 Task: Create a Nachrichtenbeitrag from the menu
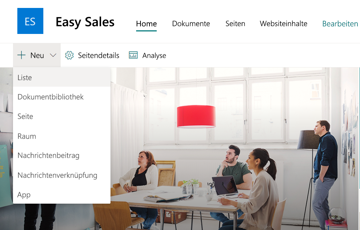(62, 156)
